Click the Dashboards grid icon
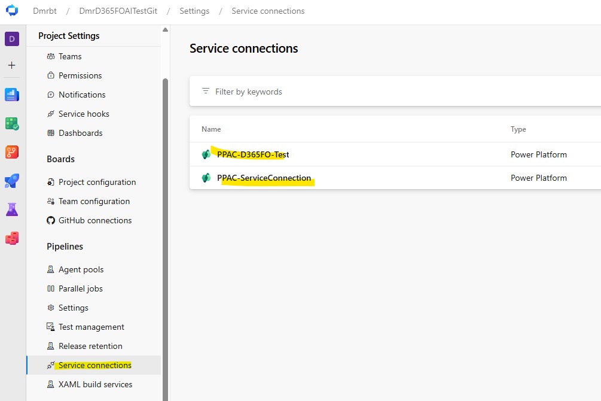Screen dimensions: 601x401 click(x=51, y=133)
